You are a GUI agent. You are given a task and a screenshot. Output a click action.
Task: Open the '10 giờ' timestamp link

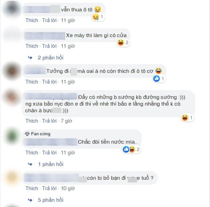click(68, 188)
